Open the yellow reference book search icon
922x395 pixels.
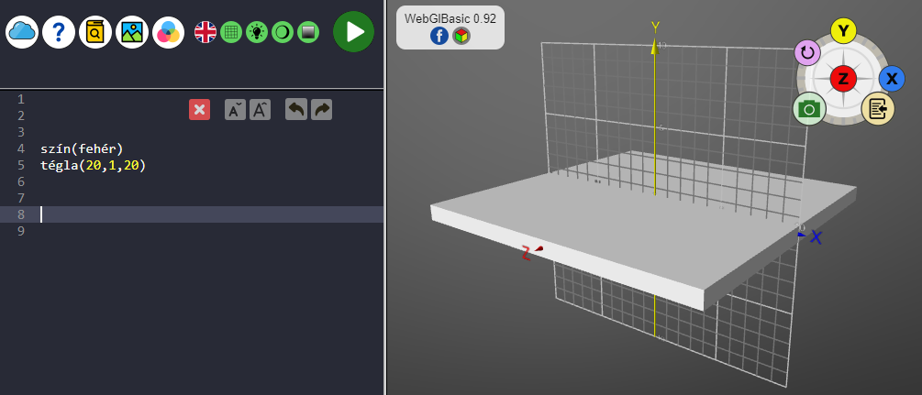point(95,32)
